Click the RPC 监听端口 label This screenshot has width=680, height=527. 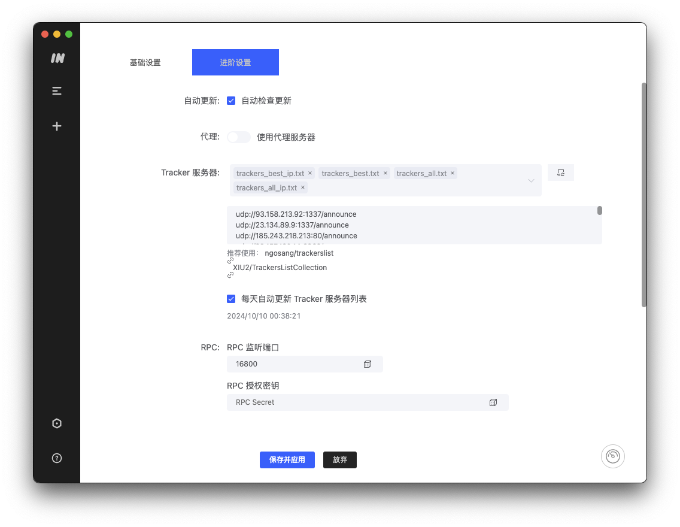pos(253,347)
